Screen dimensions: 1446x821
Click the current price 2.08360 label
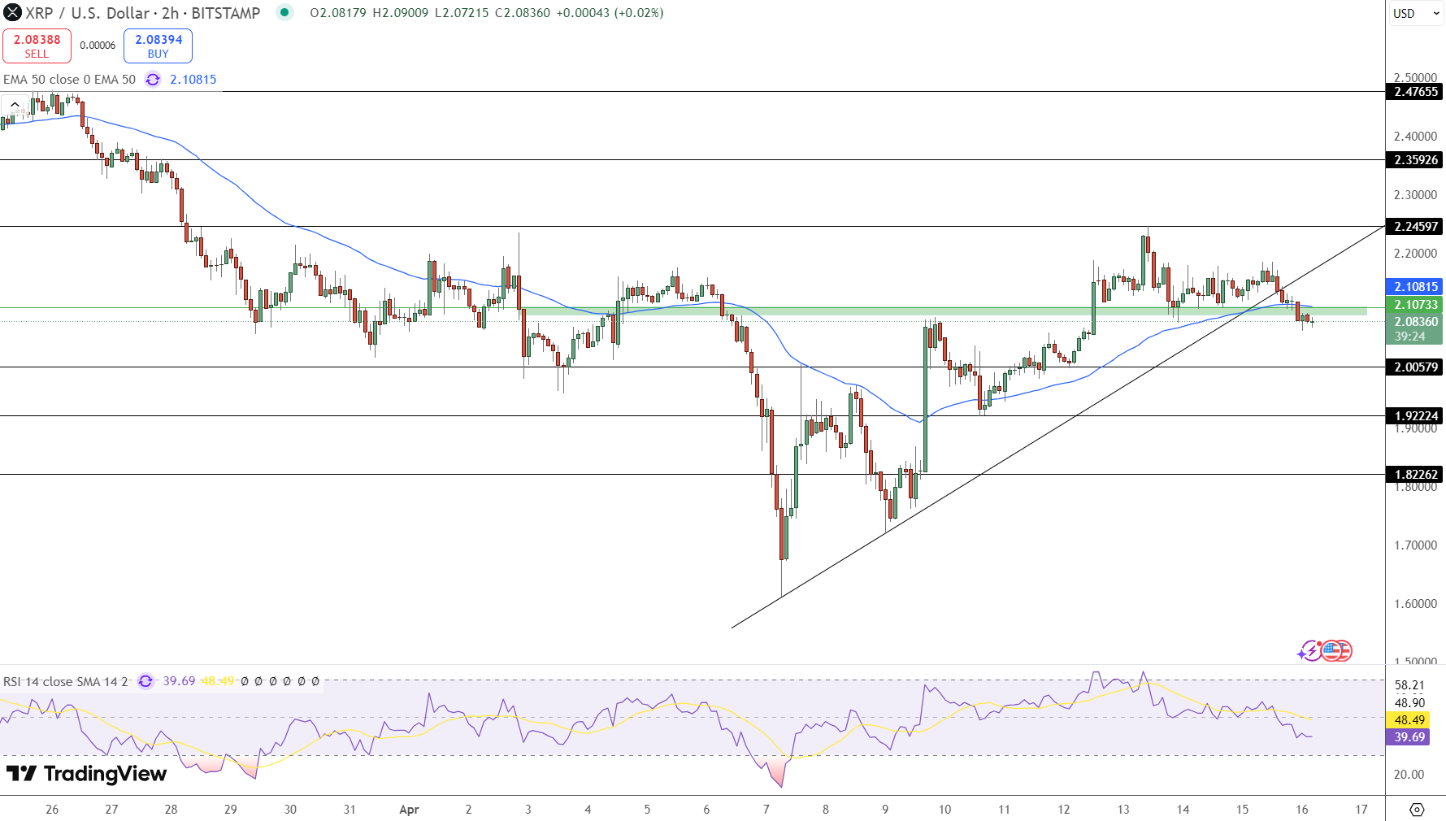(1416, 322)
